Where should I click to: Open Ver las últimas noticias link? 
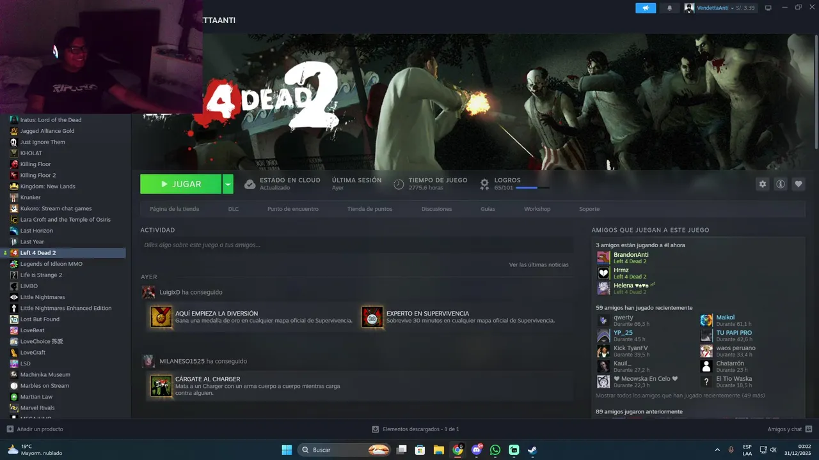click(x=539, y=264)
